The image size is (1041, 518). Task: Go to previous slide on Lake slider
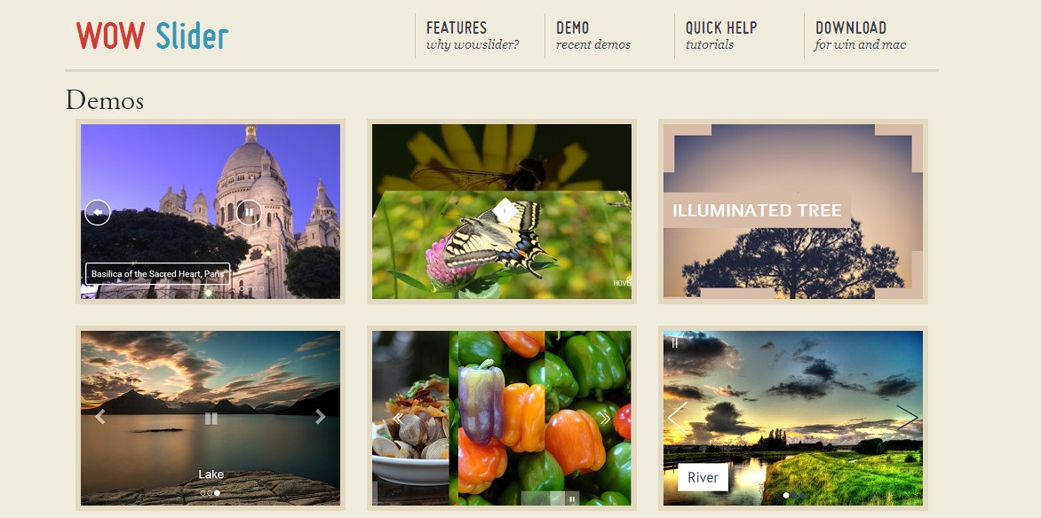pos(100,417)
